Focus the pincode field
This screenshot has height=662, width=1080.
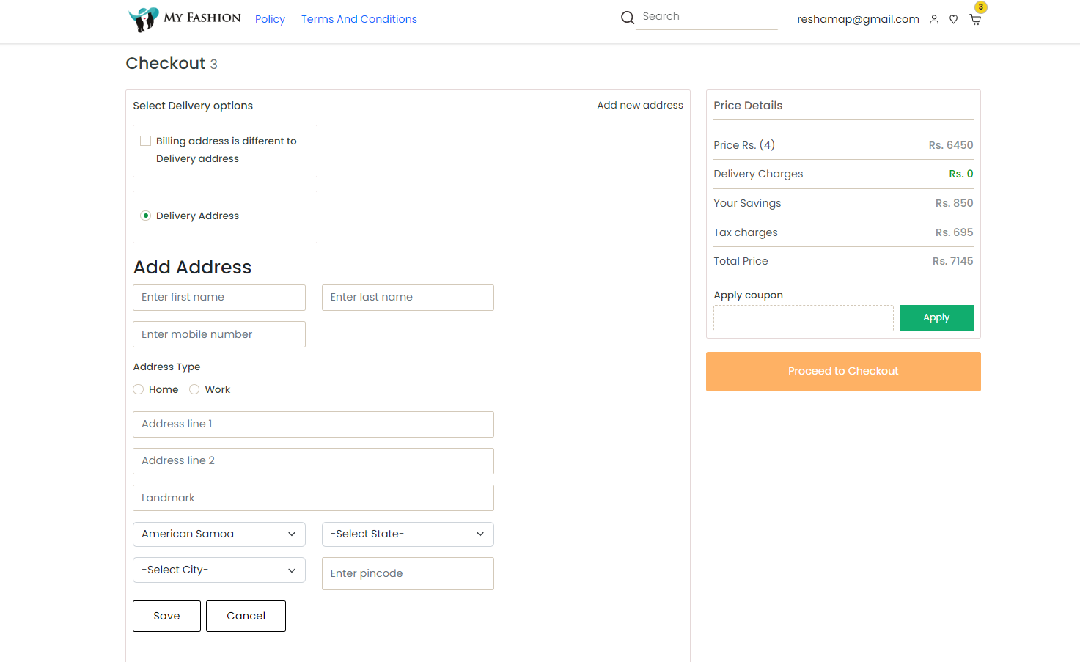coord(408,574)
